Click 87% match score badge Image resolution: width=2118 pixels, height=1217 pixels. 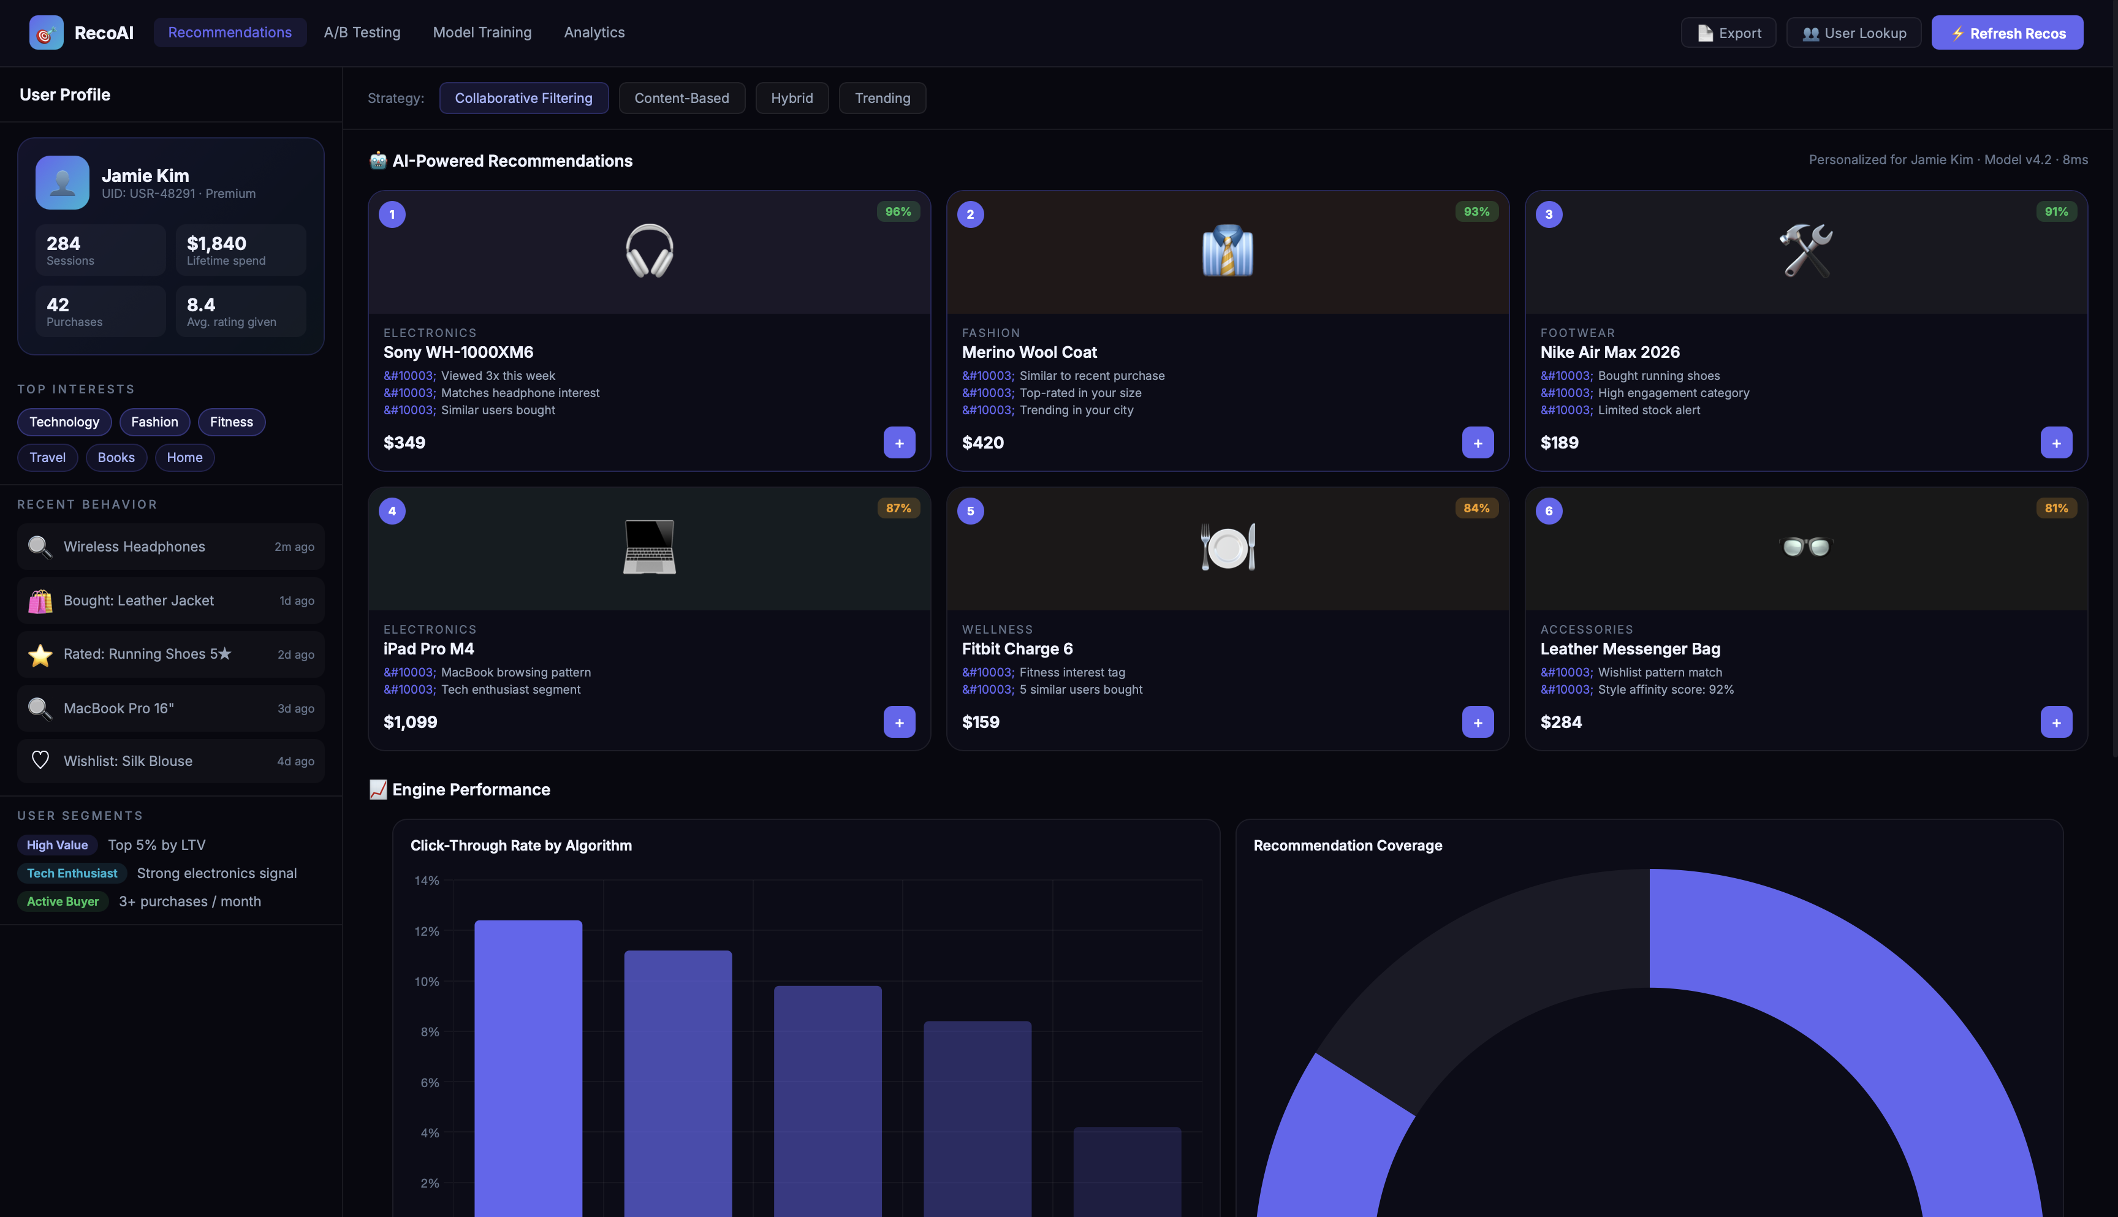(898, 508)
